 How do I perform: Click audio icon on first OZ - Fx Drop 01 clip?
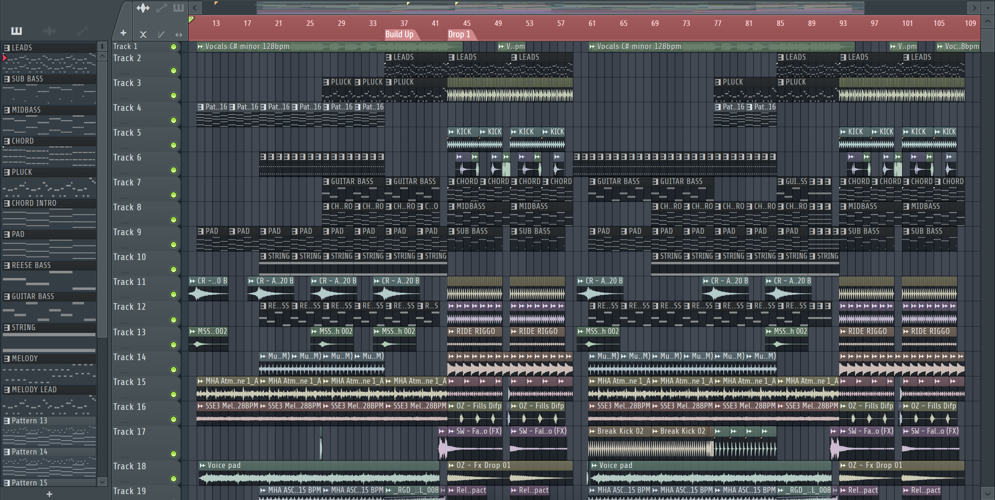pyautogui.click(x=451, y=465)
